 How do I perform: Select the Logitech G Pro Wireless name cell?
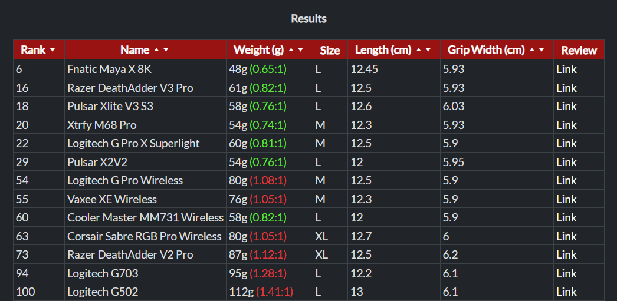[145, 180]
